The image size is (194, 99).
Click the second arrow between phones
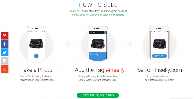[x=129, y=44]
